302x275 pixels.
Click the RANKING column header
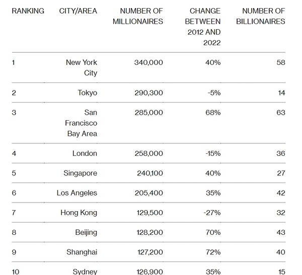pos(28,11)
